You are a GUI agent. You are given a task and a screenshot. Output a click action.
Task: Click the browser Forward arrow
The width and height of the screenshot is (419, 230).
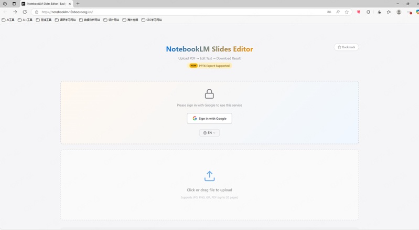pyautogui.click(x=15, y=12)
